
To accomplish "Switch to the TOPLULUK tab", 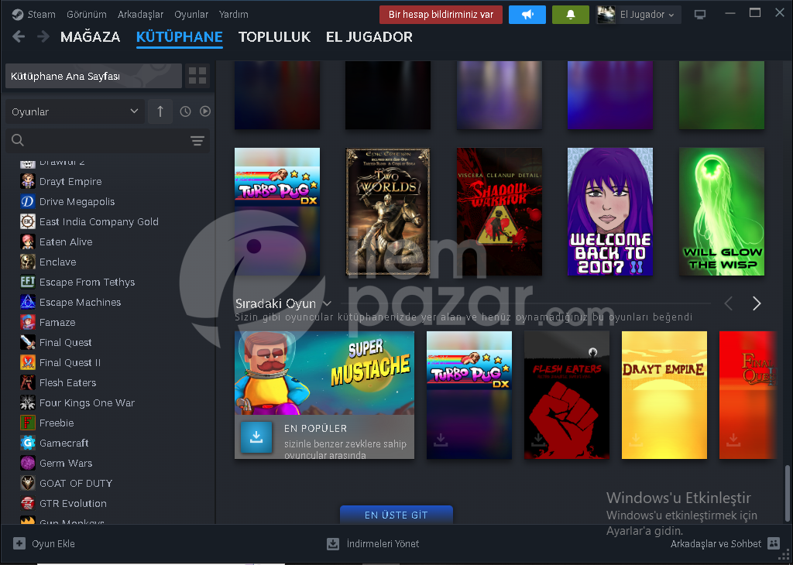I will pos(275,37).
